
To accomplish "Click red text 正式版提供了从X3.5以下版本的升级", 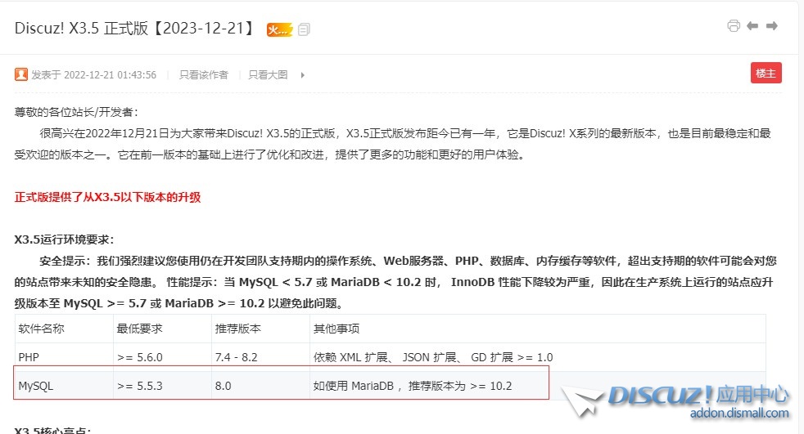I will [x=108, y=197].
